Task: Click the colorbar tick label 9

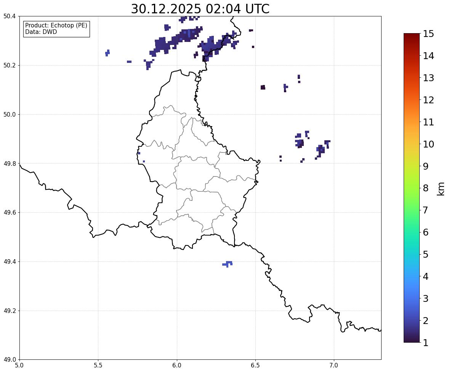Action: pos(426,166)
